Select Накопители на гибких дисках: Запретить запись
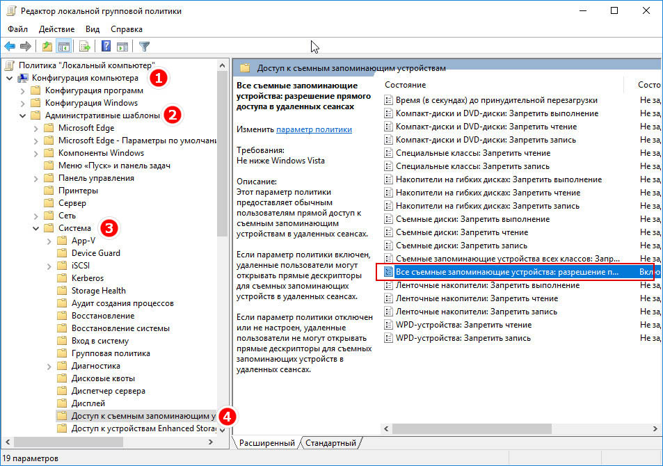 click(x=488, y=206)
